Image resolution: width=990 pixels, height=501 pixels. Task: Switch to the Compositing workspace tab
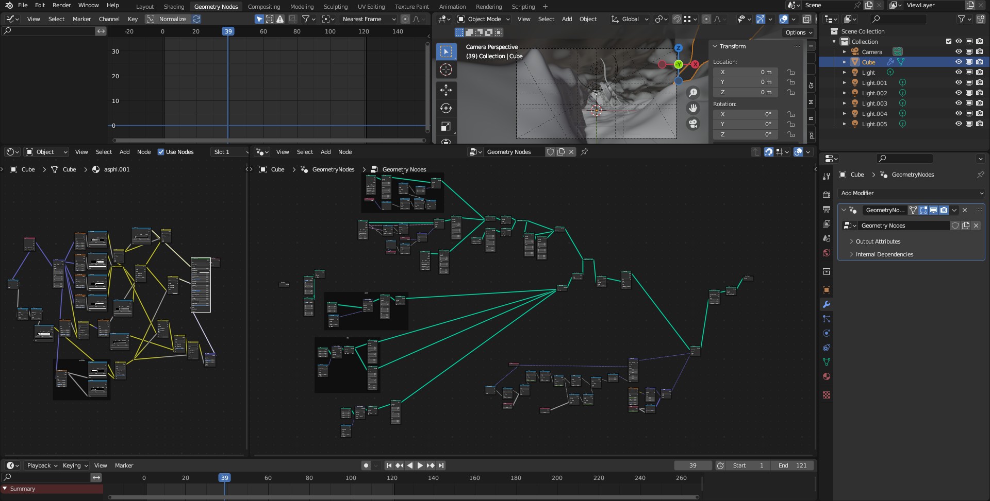(x=263, y=7)
